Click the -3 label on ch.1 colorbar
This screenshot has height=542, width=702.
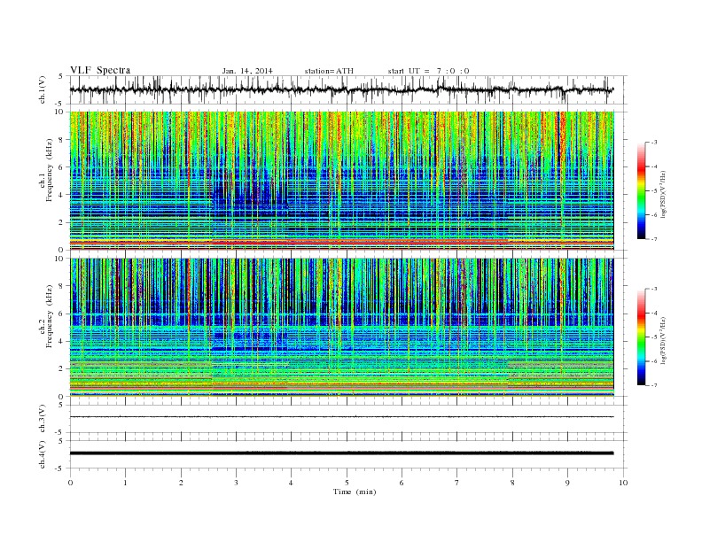pyautogui.click(x=654, y=143)
